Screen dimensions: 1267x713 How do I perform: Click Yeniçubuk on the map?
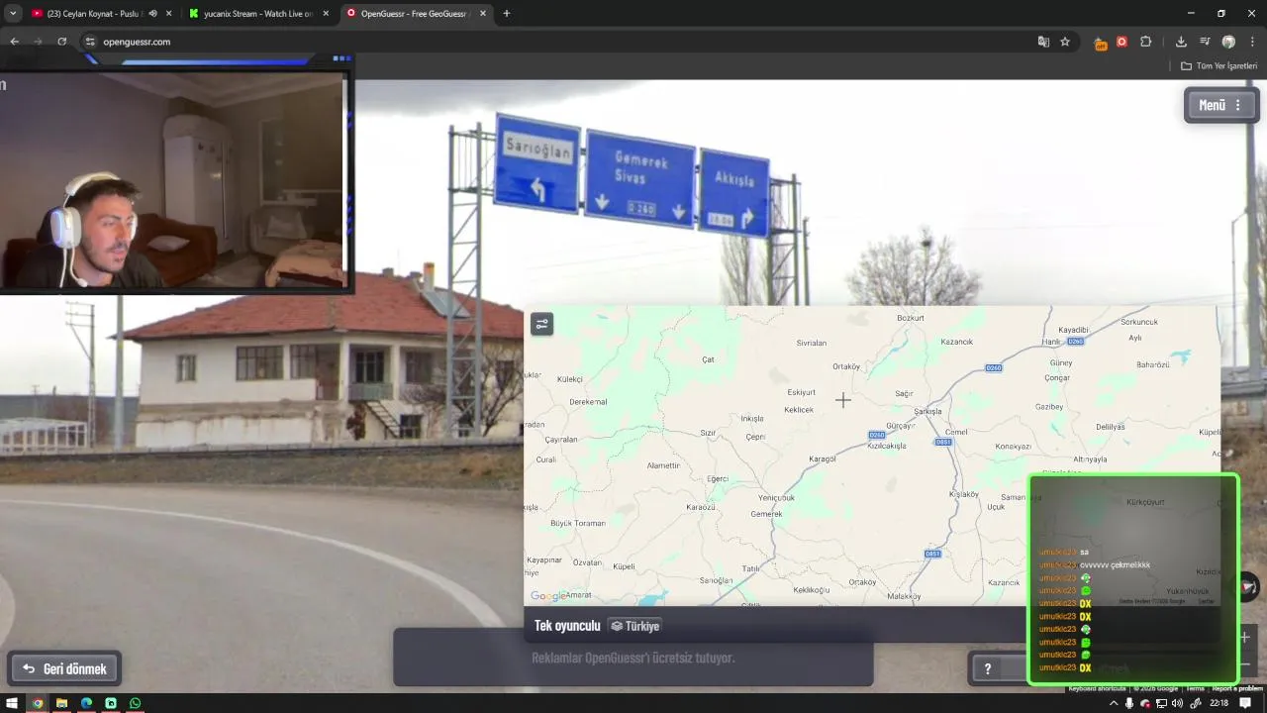coord(776,497)
